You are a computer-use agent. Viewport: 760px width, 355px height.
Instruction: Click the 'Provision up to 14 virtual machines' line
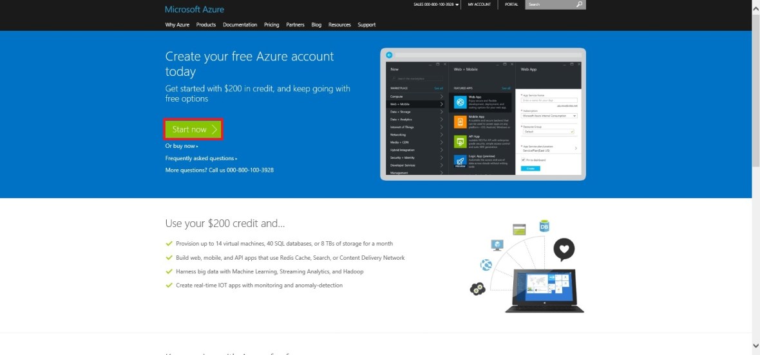[x=284, y=244]
